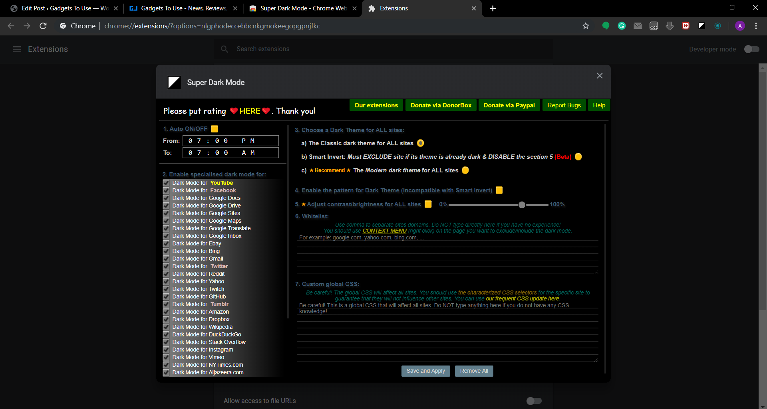Click Remove All button
The height and width of the screenshot is (409, 767).
[474, 371]
